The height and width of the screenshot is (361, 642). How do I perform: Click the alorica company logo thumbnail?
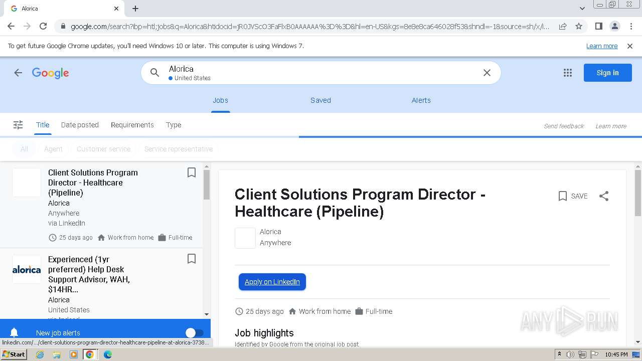[x=27, y=269]
